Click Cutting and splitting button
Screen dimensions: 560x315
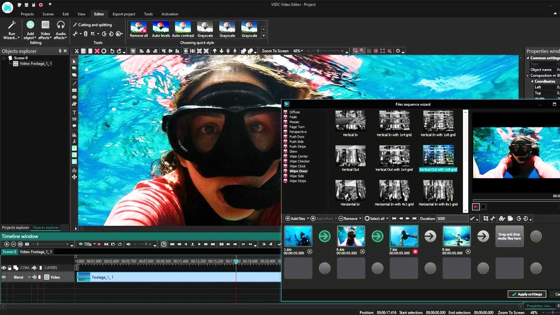coord(92,25)
